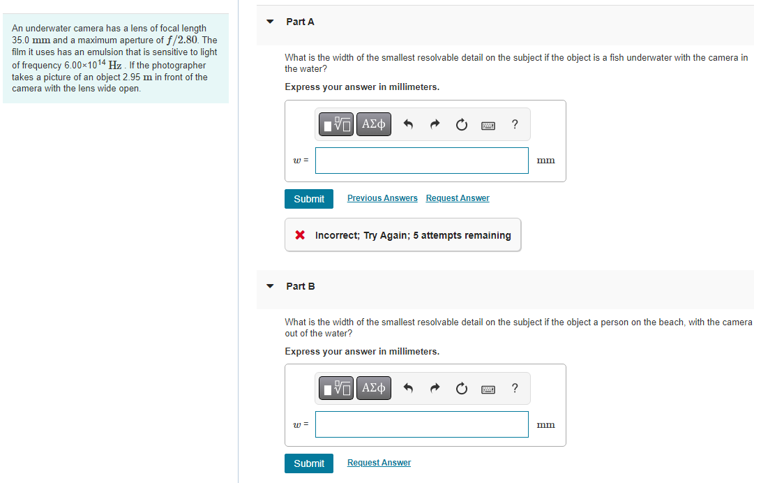The width and height of the screenshot is (784, 483).
Task: Collapse the Part B section
Action: 270,286
